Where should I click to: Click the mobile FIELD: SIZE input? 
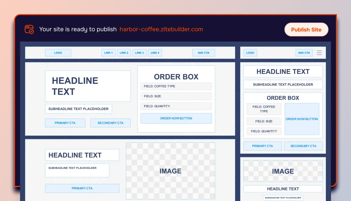tap(264, 121)
